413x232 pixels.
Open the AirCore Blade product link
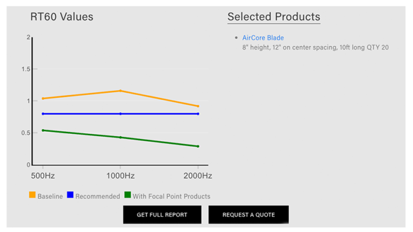(x=263, y=38)
